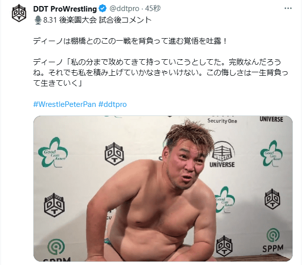Open the #ddtpro hashtag

[x=112, y=104]
